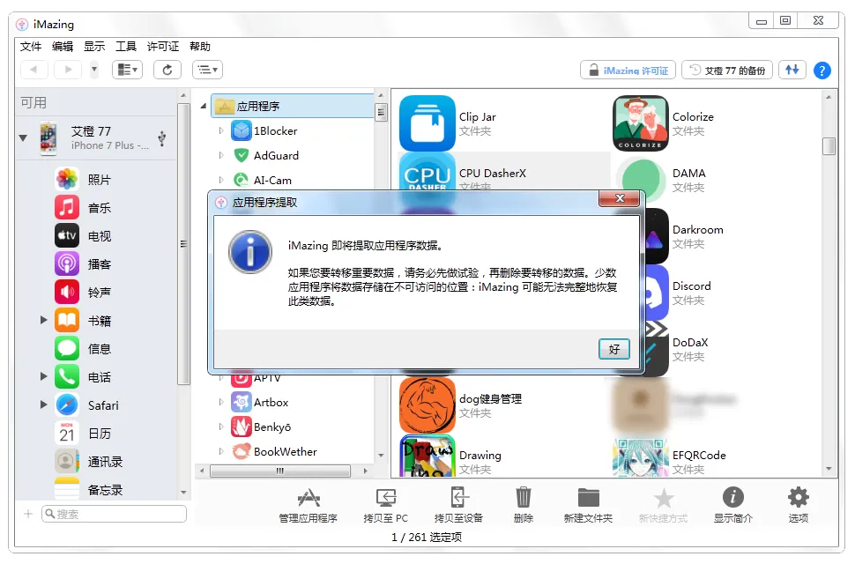Click 显示简介 info button
The image size is (855, 564).
pos(732,505)
